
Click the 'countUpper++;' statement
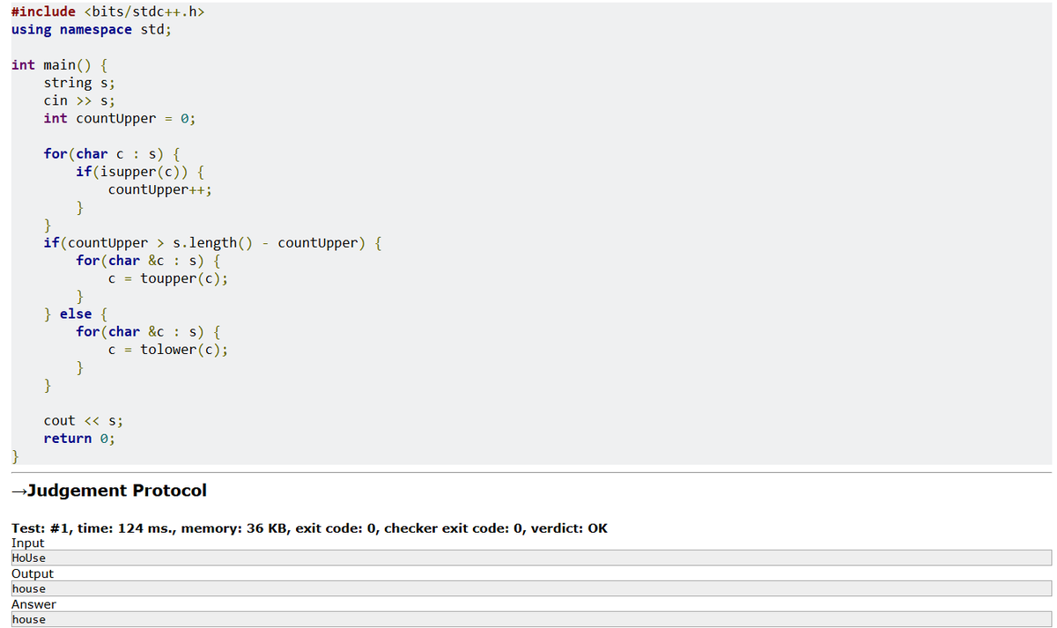pyautogui.click(x=160, y=189)
